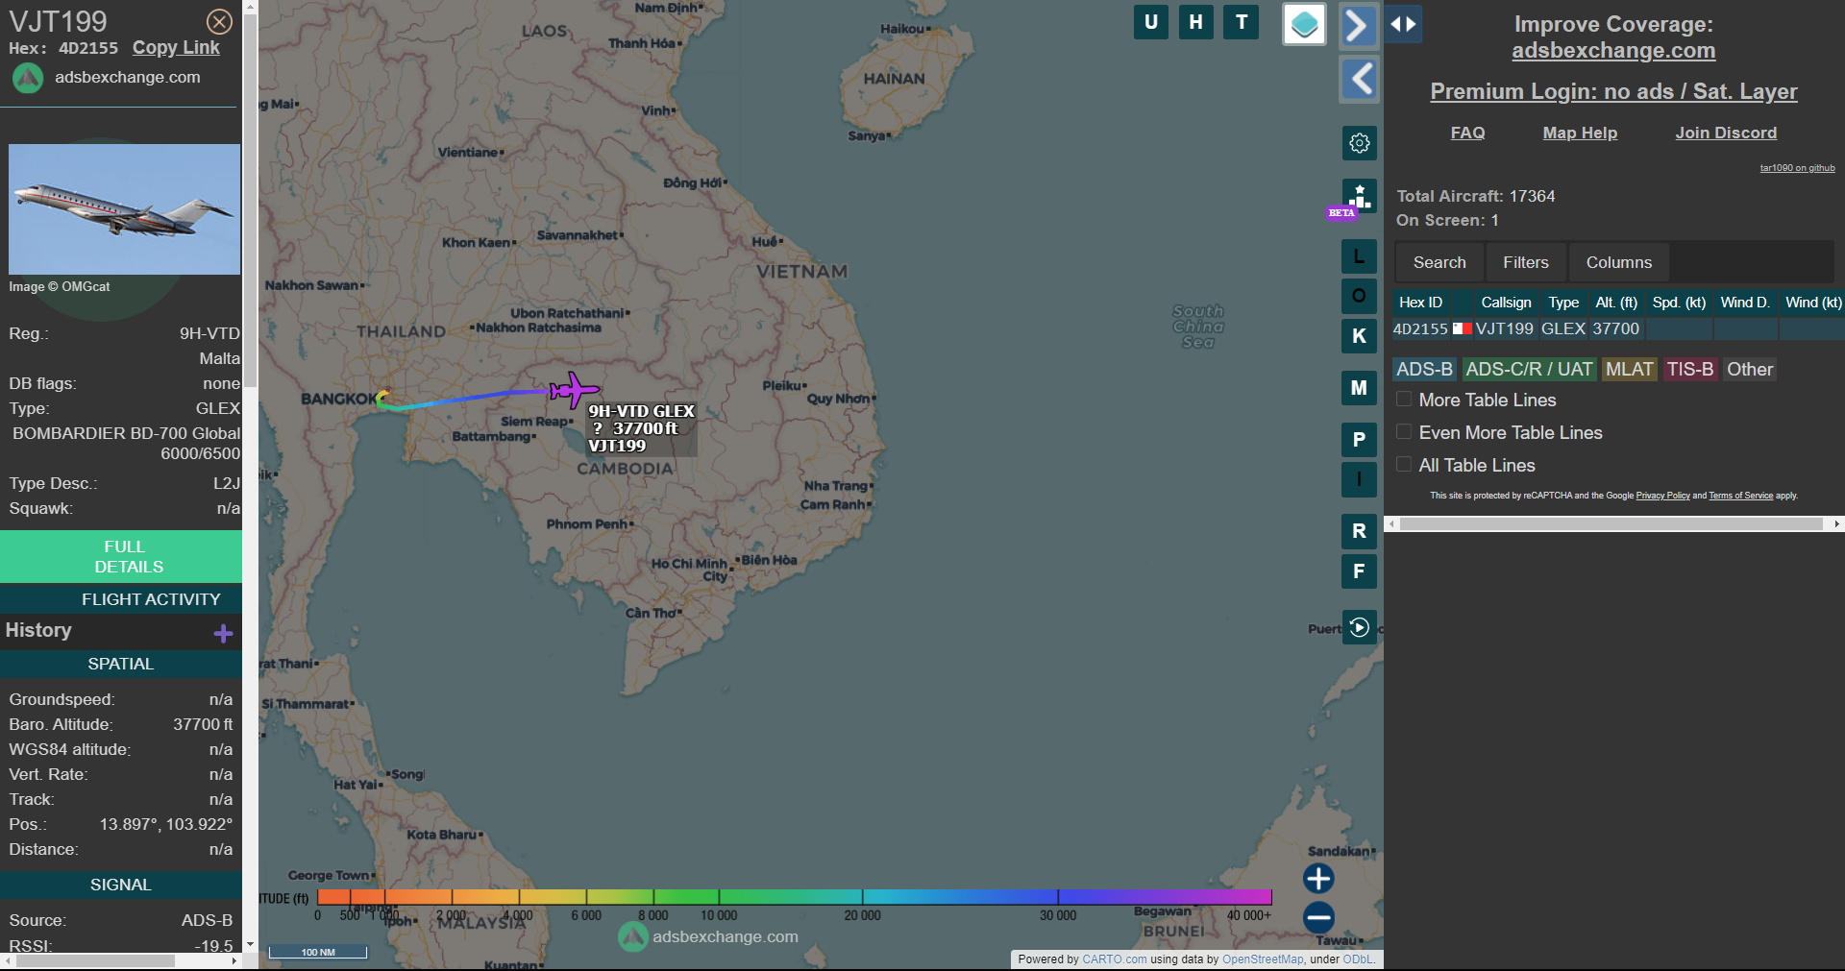Open the Map Help link
The image size is (1845, 971).
1580,133
